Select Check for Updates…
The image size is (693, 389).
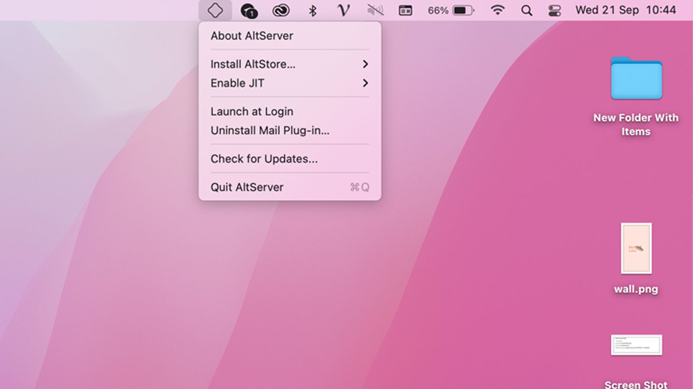[290, 159]
